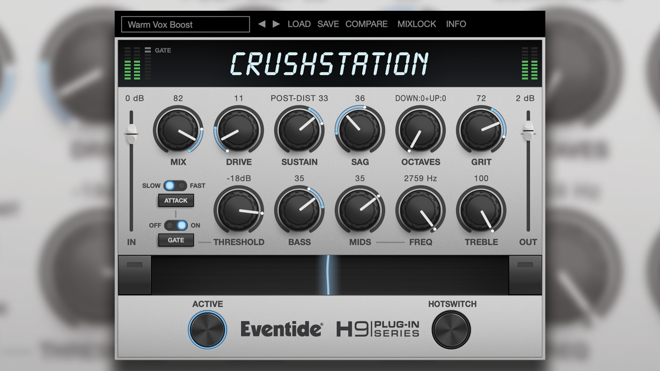The height and width of the screenshot is (371, 660).
Task: Click the 2759 Hz frequency value
Action: coord(420,179)
